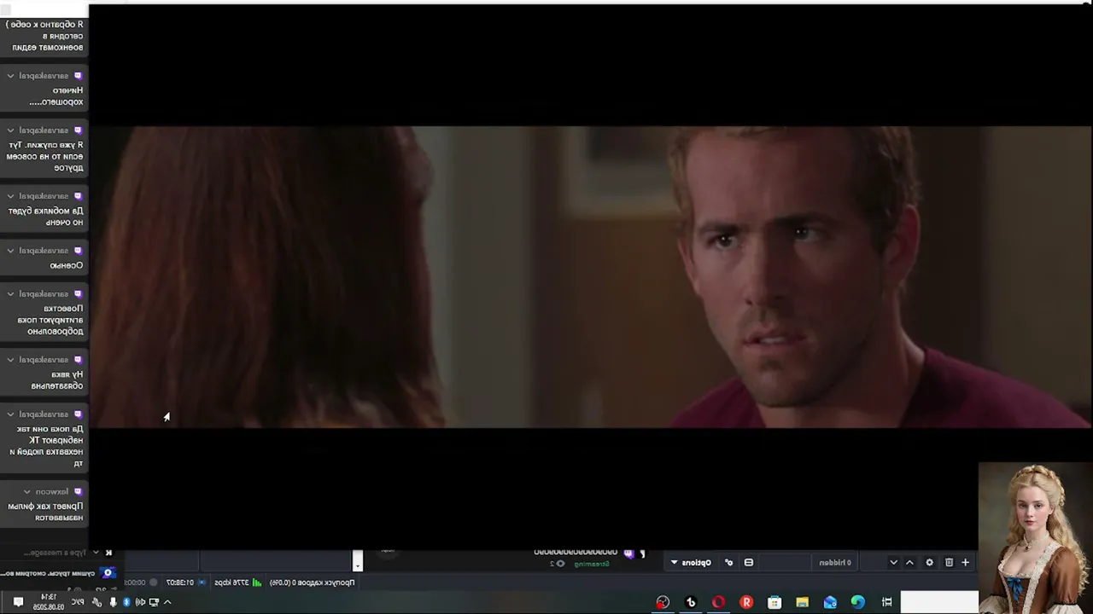Click the Twitch badge on the lexwoon message
Viewport: 1093px width, 614px height.
pyautogui.click(x=78, y=492)
